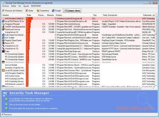Click the horizontal scrollbar right arrow
Image resolution: width=159 pixels, height=117 pixels.
coord(153,88)
